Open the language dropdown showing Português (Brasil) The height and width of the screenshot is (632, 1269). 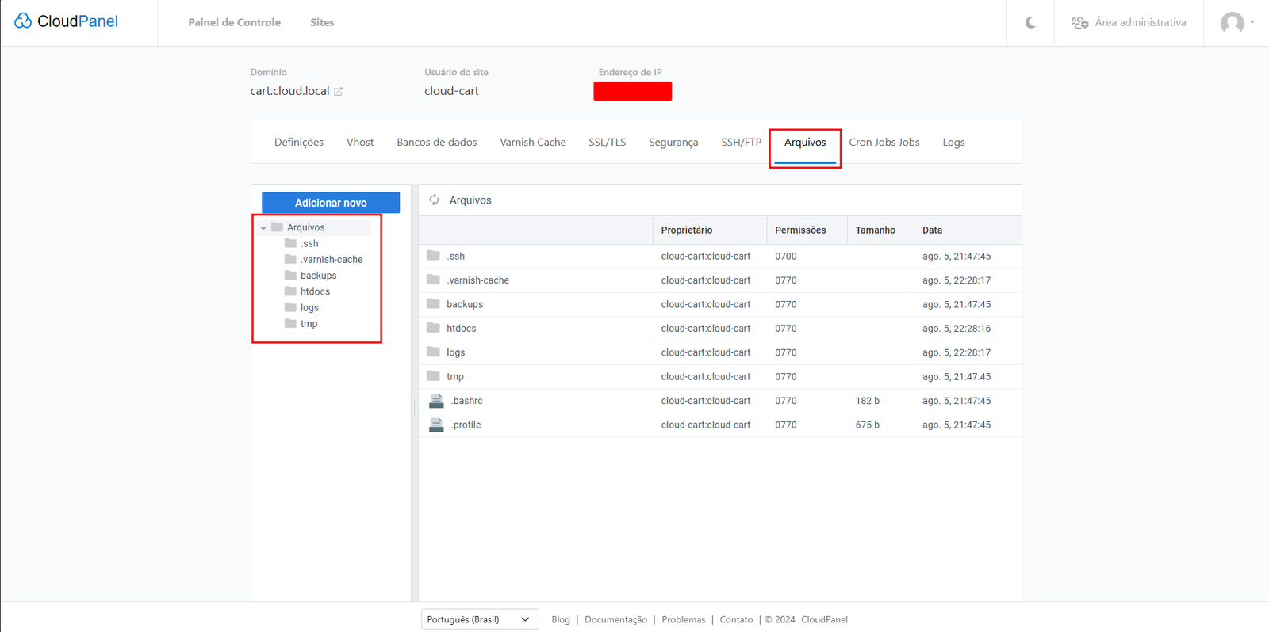479,619
